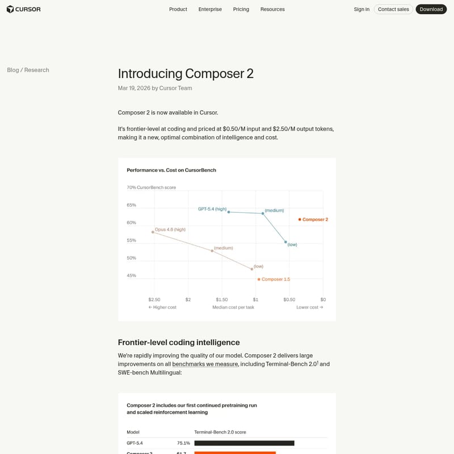Viewport: 454px width, 454px height.
Task: Select the GPT-5.4 (high) chart point
Action: pyautogui.click(x=229, y=212)
